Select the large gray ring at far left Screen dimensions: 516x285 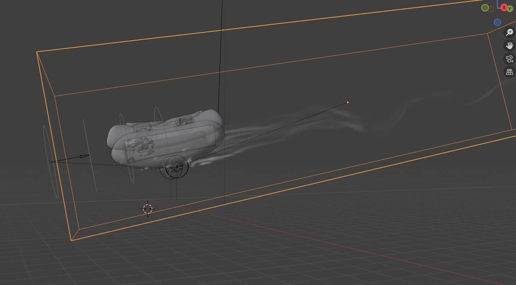coord(50,161)
